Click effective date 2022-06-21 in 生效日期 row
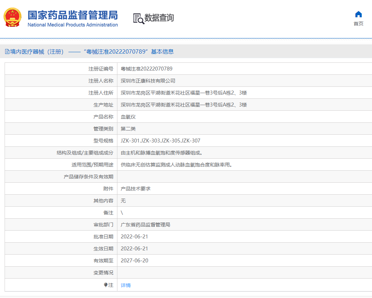Viewport: 372px width, 298px height. tap(134, 249)
